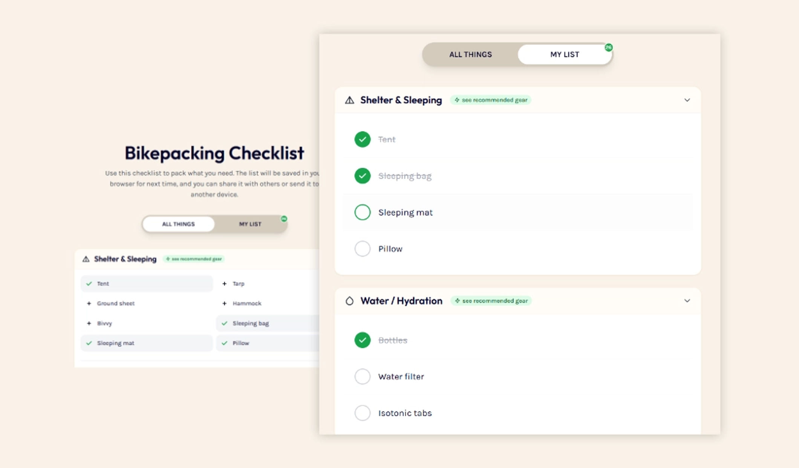Viewport: 799px width, 468px height.
Task: Deselect Sleeping bag in the left checklist
Action: pyautogui.click(x=268, y=323)
